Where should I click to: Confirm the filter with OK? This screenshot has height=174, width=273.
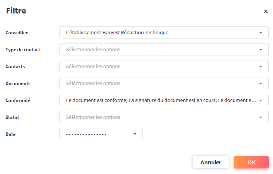pyautogui.click(x=251, y=162)
